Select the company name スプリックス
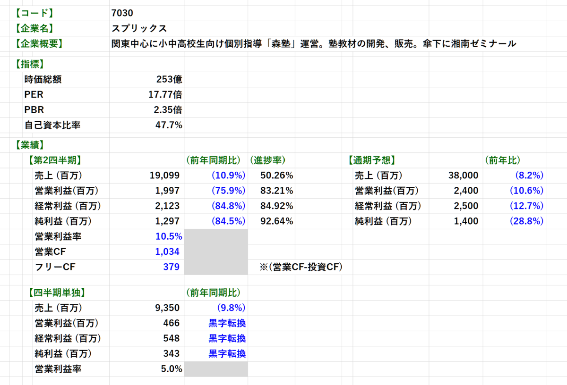 (x=139, y=28)
